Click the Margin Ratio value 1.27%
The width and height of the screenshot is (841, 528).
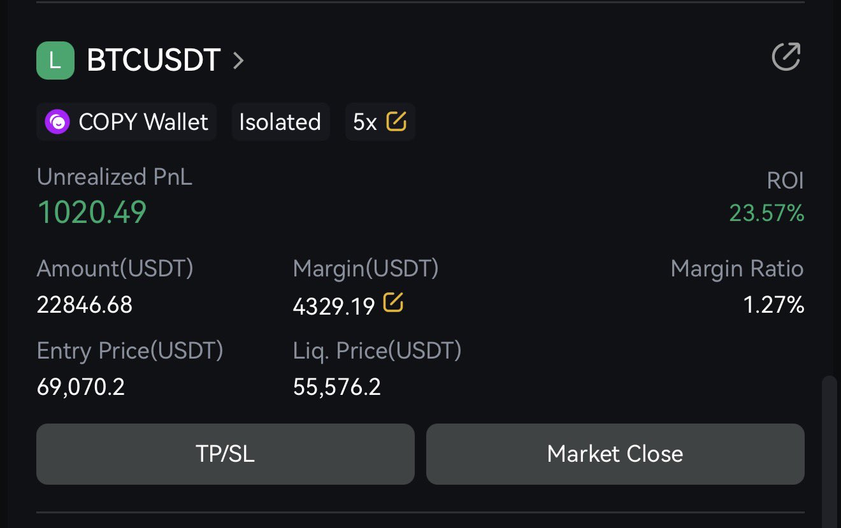pos(773,306)
